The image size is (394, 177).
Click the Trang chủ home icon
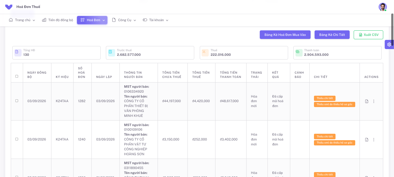[x=11, y=20]
